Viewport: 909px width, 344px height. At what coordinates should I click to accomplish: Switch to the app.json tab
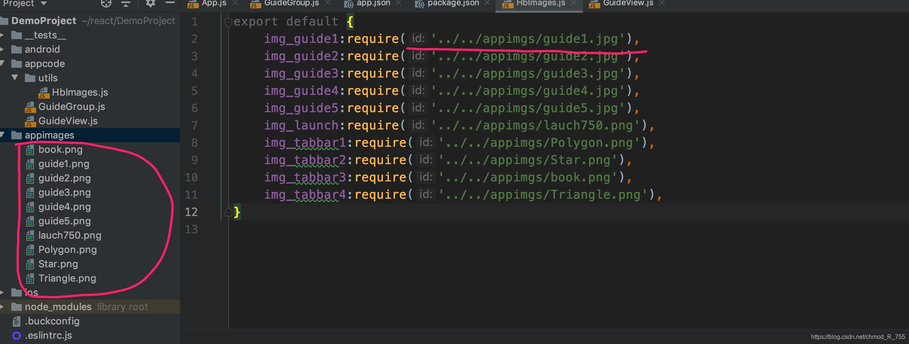(374, 3)
